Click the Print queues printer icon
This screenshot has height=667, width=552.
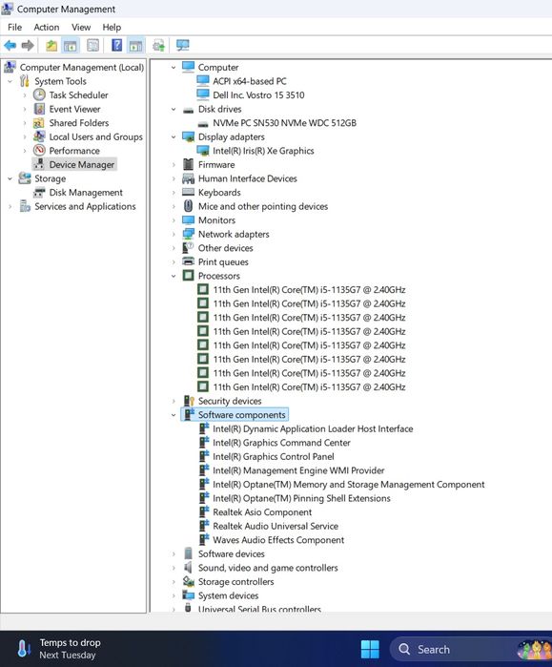[188, 261]
